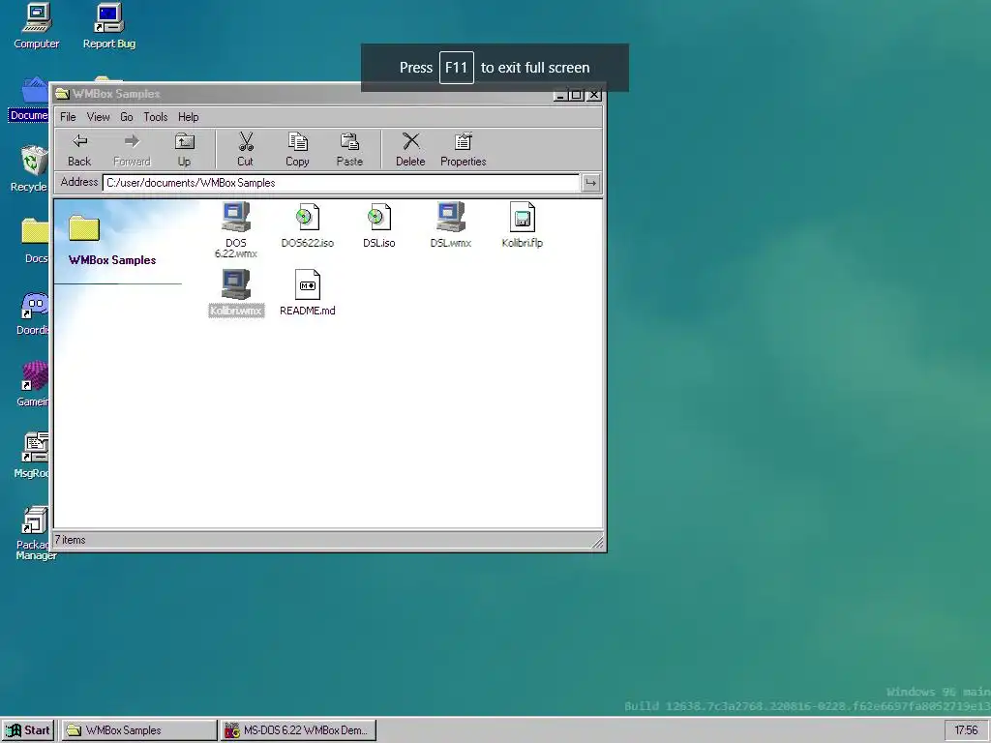Click the Cut scissors icon
This screenshot has width=991, height=743.
tap(245, 141)
